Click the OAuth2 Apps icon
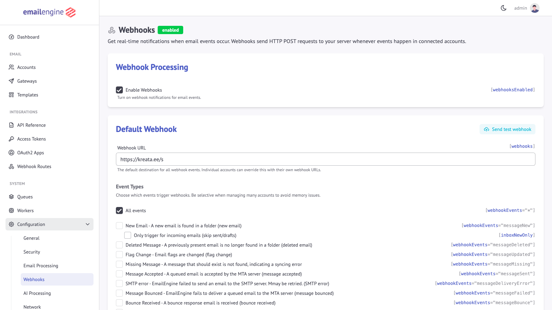552x310 pixels. click(x=11, y=153)
